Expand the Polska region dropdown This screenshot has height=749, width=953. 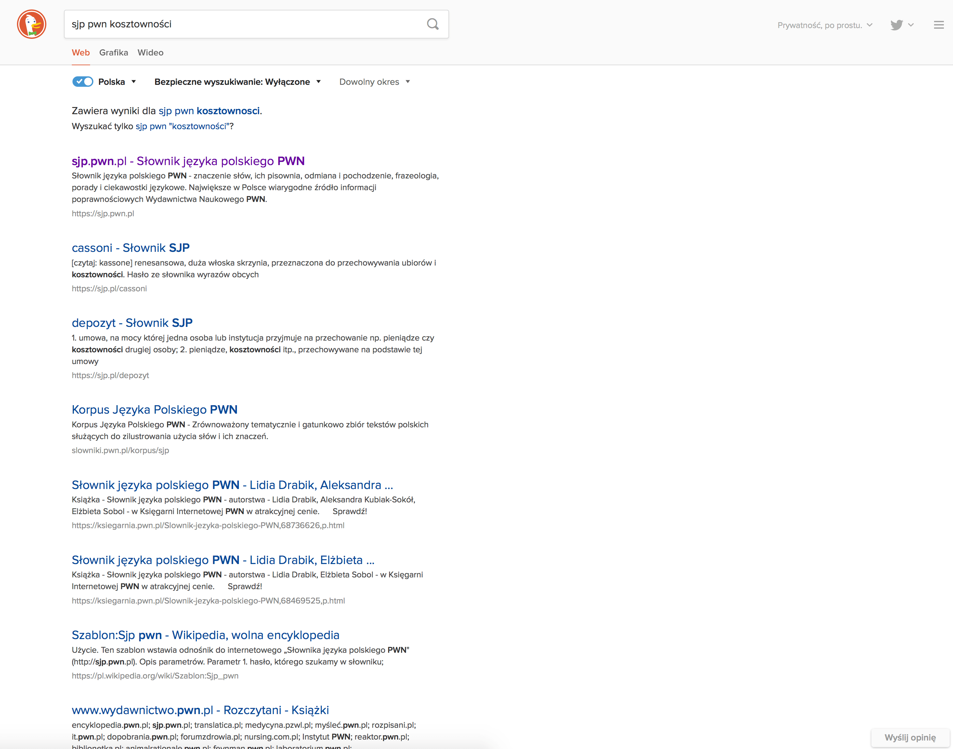[117, 82]
